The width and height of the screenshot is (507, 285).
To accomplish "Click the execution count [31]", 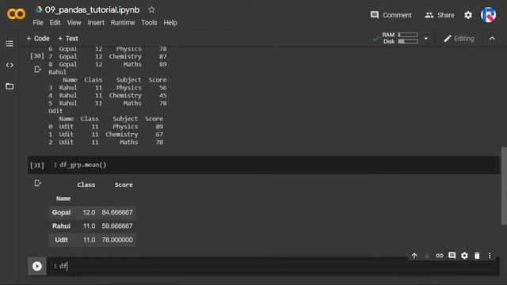I will (x=37, y=165).
